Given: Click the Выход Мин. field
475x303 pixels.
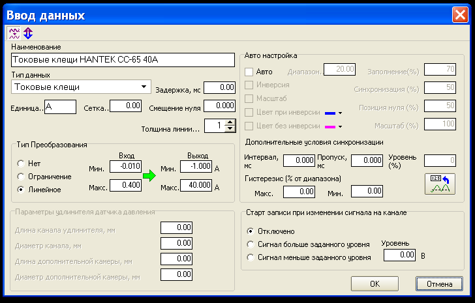Looking at the screenshot, I should click(x=196, y=167).
